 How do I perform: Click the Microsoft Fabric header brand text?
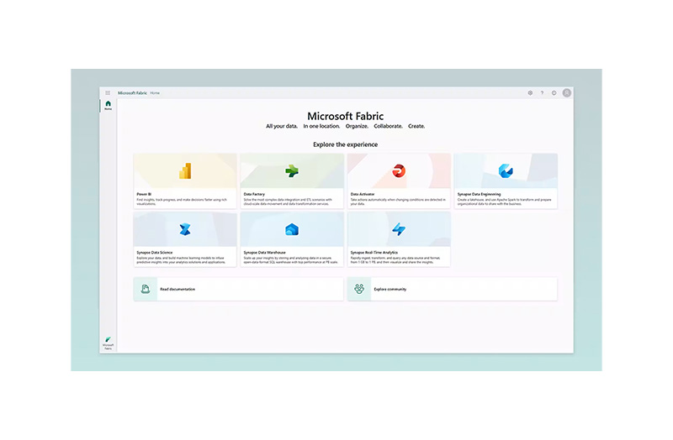tap(132, 93)
